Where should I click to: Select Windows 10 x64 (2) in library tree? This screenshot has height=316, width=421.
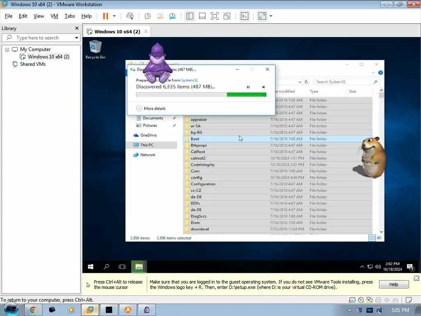click(x=49, y=57)
